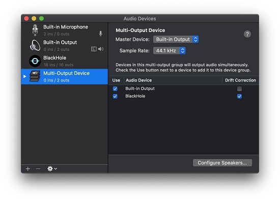Click the Drift Correction column header
280x201 pixels.
240,80
